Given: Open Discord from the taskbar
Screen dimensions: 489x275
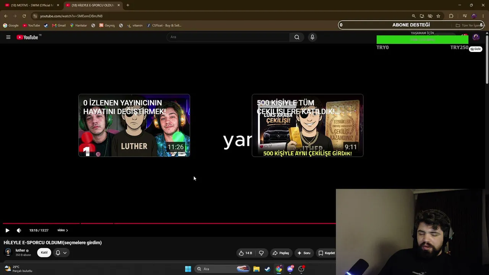Looking at the screenshot, I should [x=290, y=269].
